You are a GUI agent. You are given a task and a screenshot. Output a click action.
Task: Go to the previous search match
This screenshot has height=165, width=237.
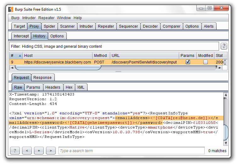27,151
